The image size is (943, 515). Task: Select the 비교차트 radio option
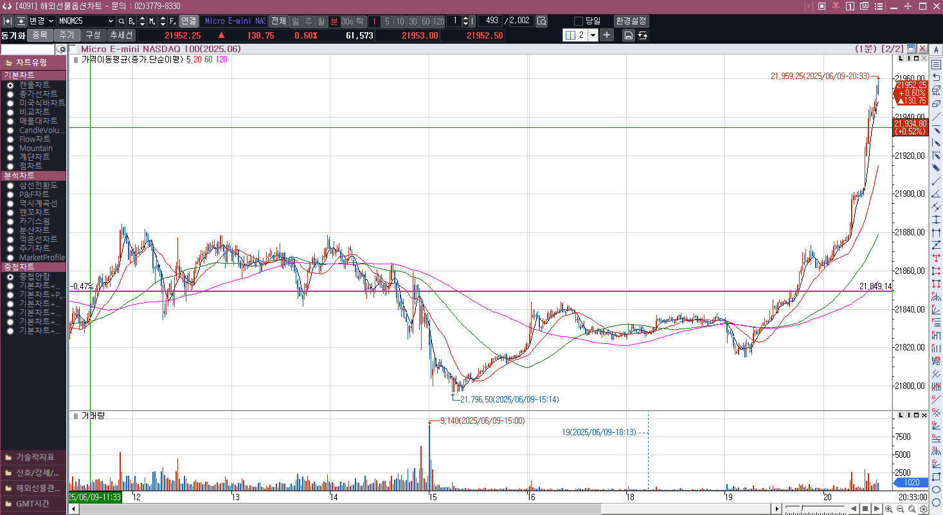(x=10, y=112)
